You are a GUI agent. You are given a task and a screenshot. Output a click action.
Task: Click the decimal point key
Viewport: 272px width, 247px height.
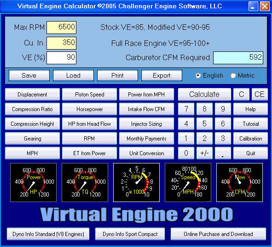(223, 153)
